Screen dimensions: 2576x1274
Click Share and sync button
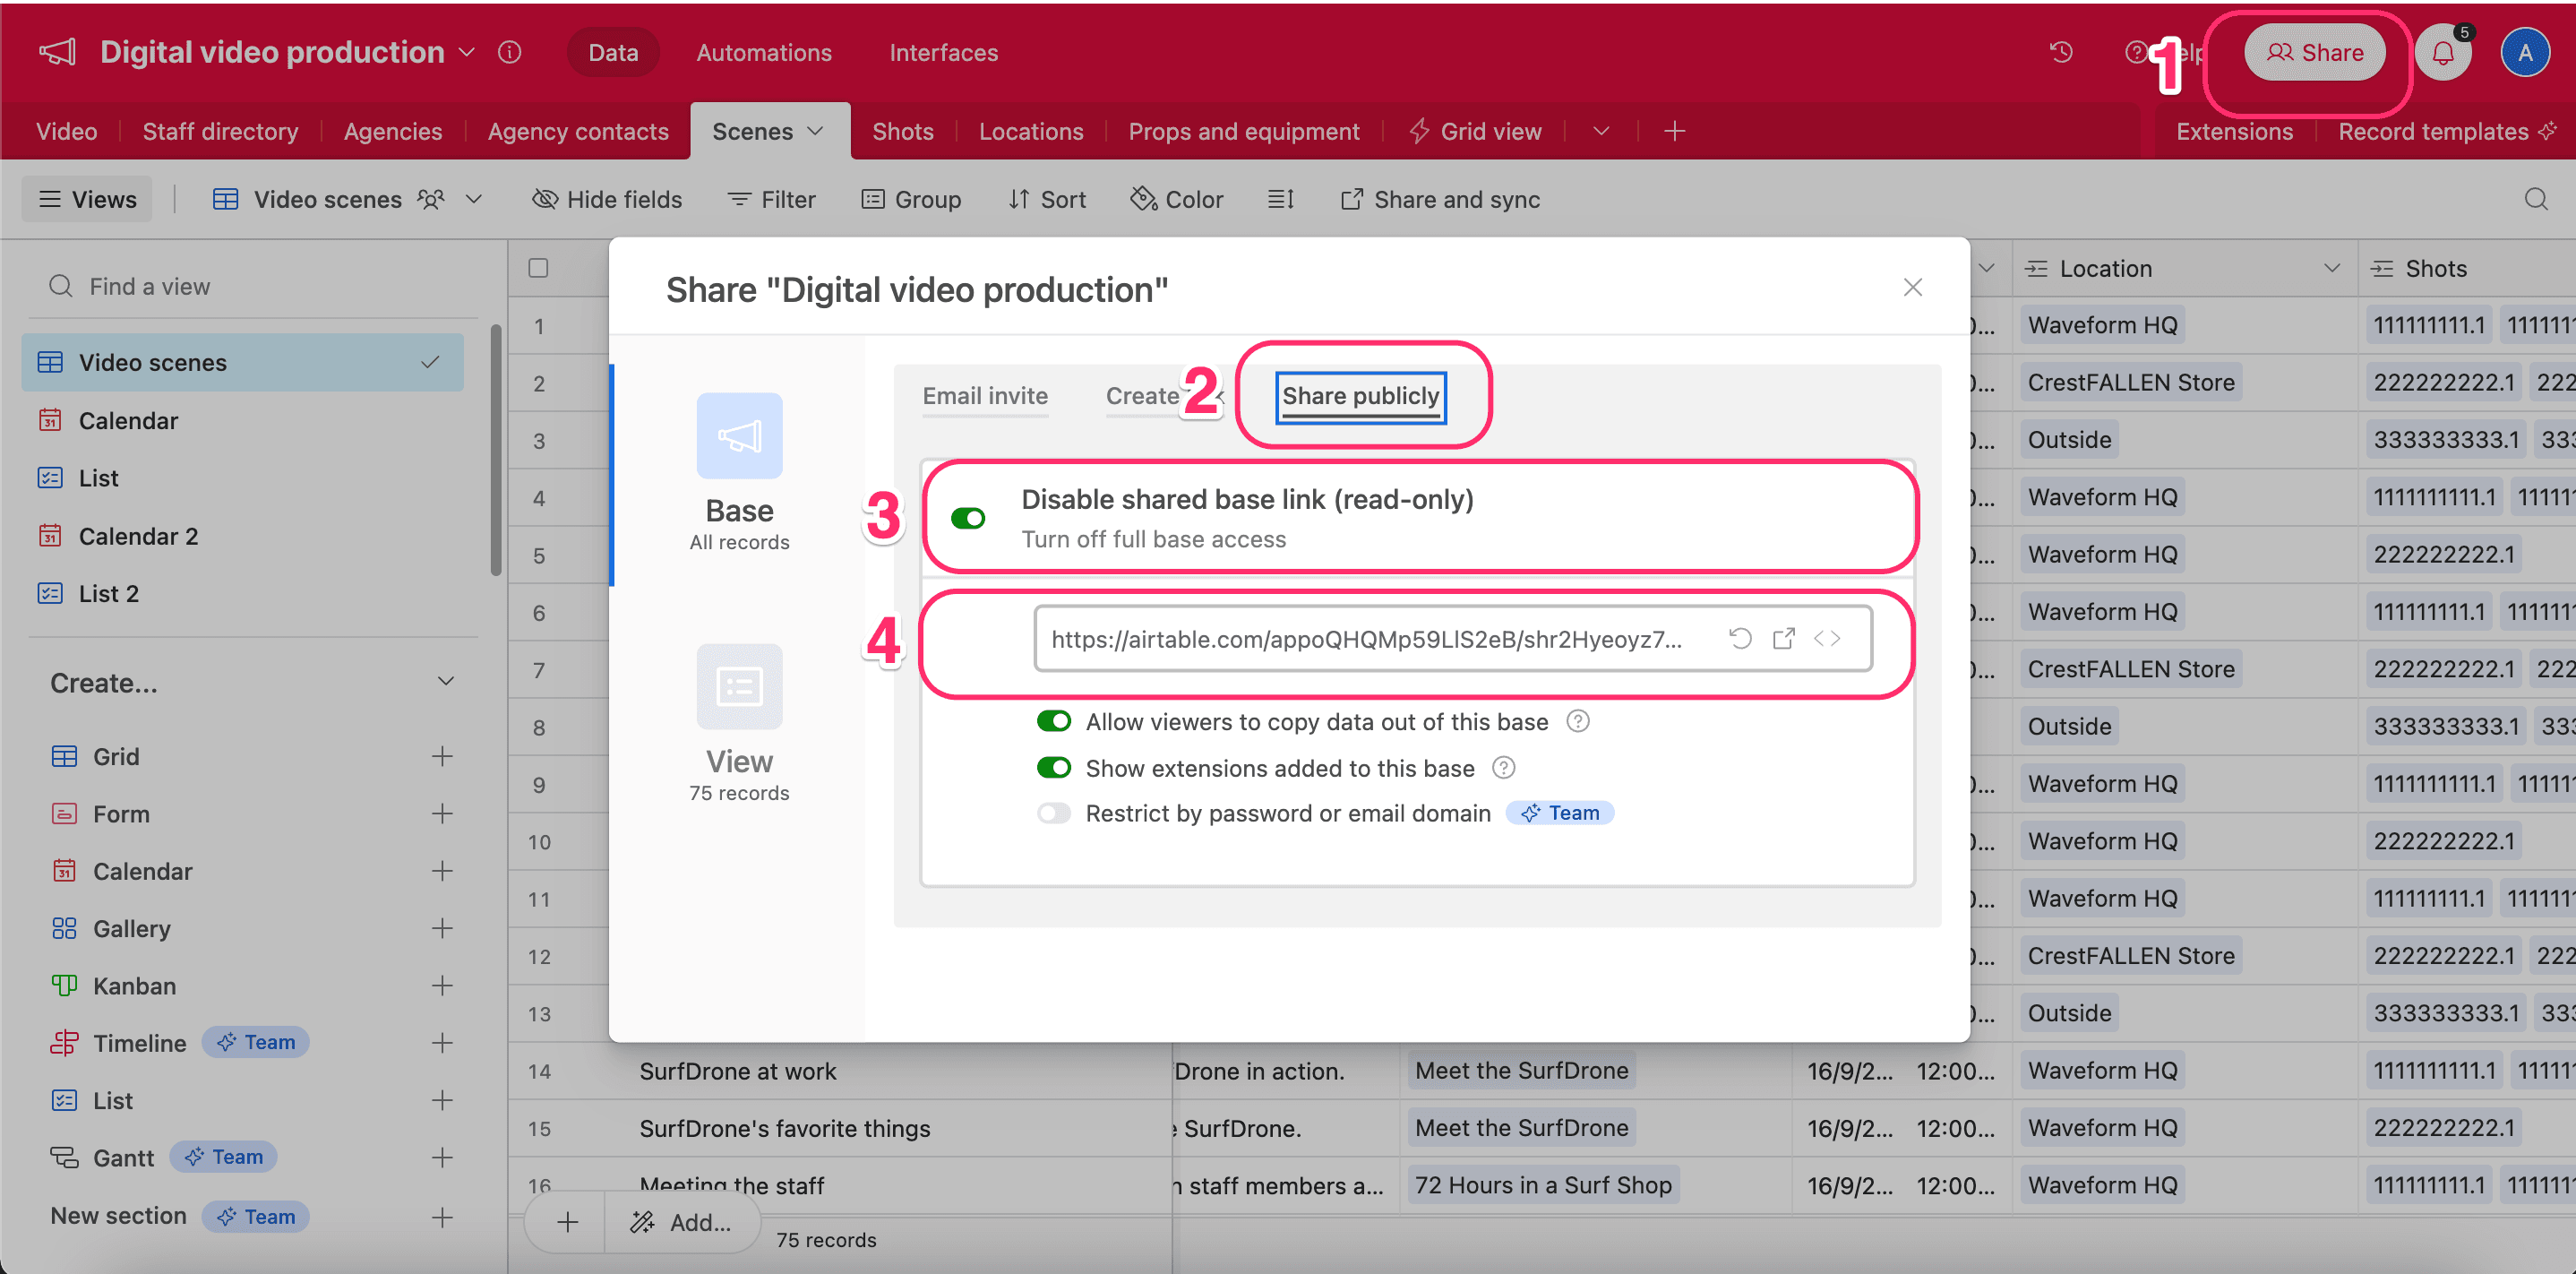(1440, 199)
